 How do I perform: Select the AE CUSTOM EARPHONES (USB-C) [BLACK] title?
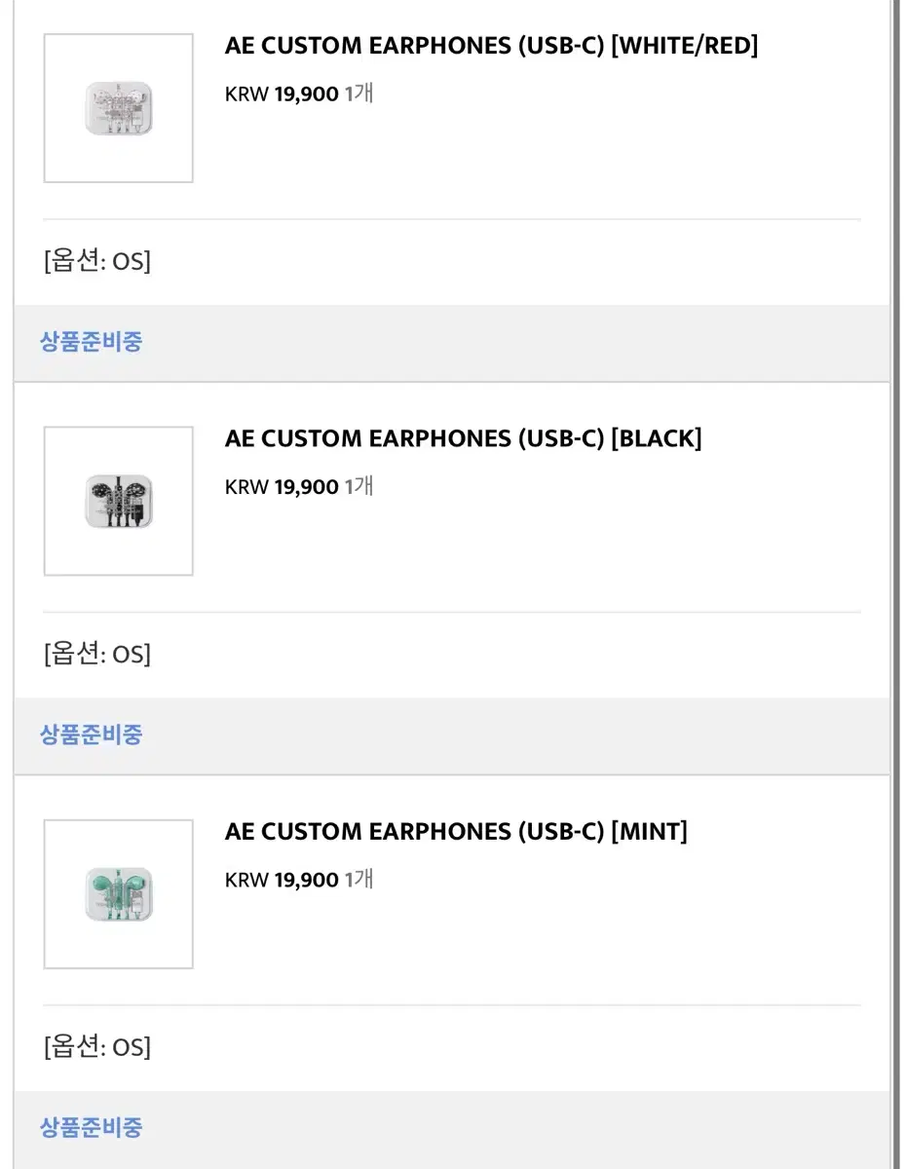(465, 438)
